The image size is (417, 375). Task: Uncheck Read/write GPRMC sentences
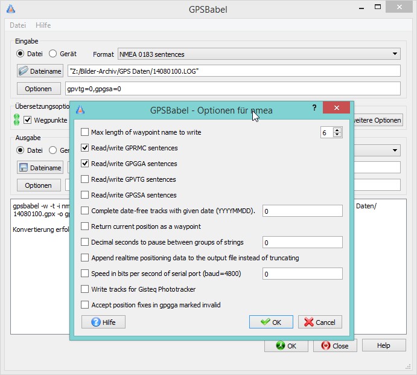click(x=85, y=148)
